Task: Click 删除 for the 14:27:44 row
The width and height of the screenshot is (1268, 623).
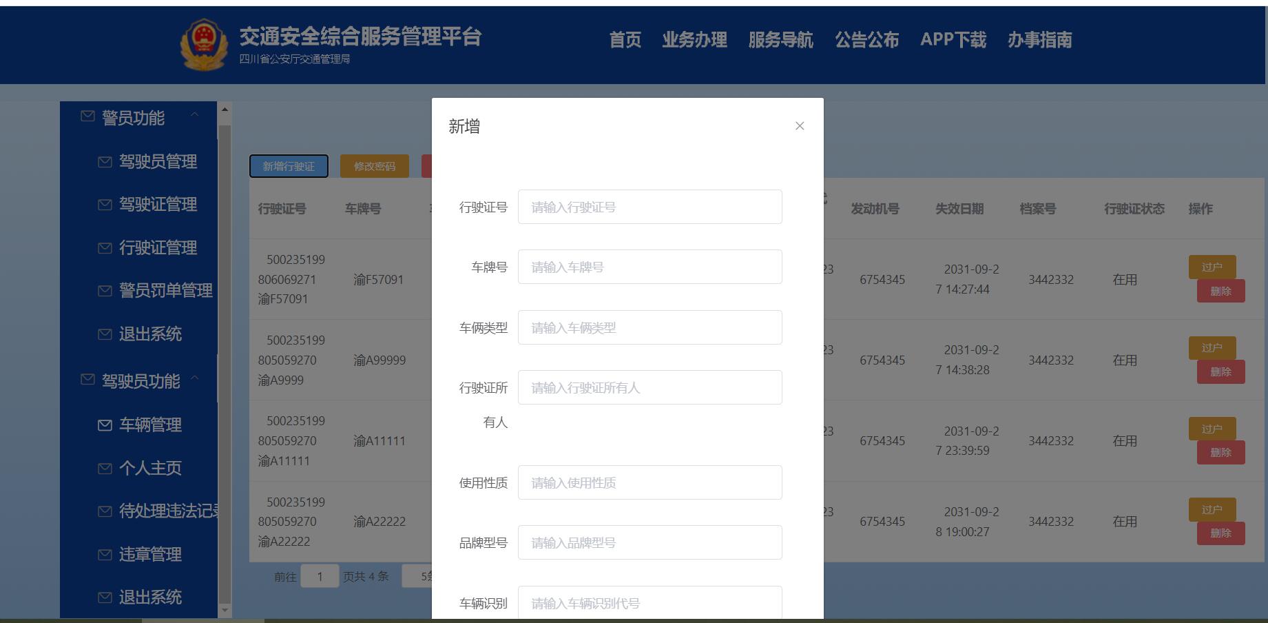Action: click(x=1220, y=291)
